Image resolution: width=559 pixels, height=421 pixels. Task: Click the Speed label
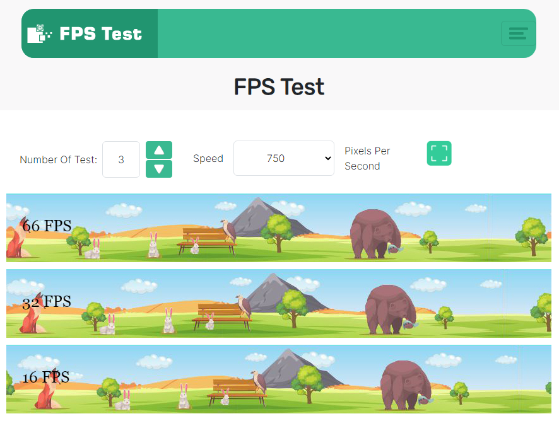[x=208, y=158]
